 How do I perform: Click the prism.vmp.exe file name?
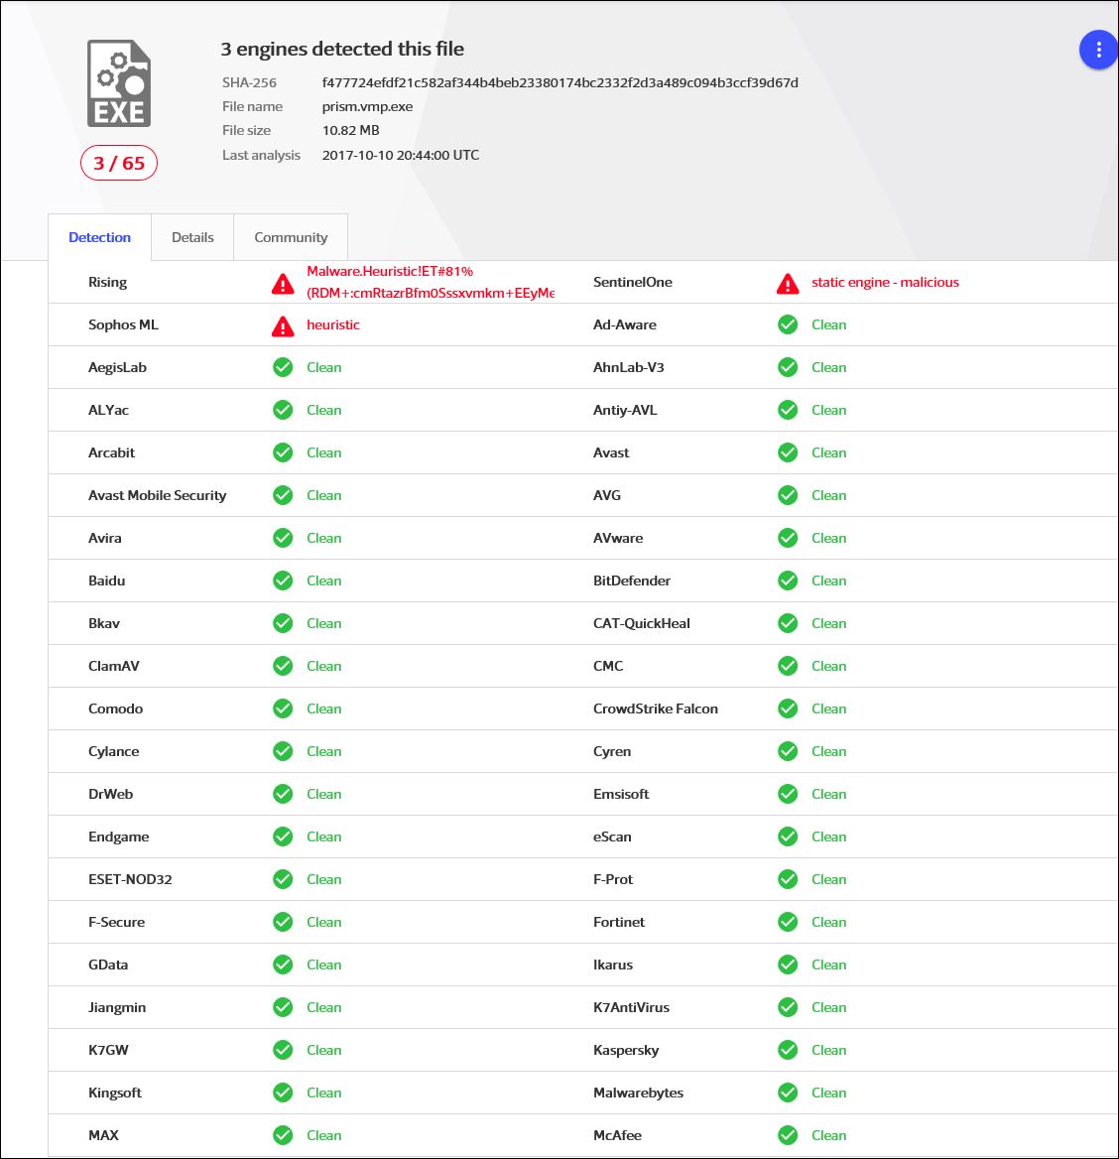pyautogui.click(x=367, y=107)
